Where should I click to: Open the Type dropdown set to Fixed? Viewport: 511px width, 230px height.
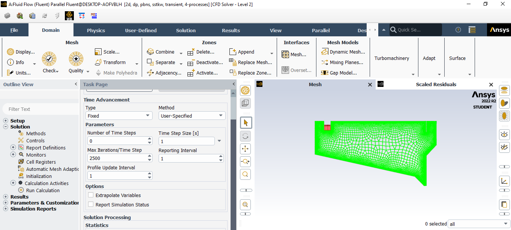[119, 116]
